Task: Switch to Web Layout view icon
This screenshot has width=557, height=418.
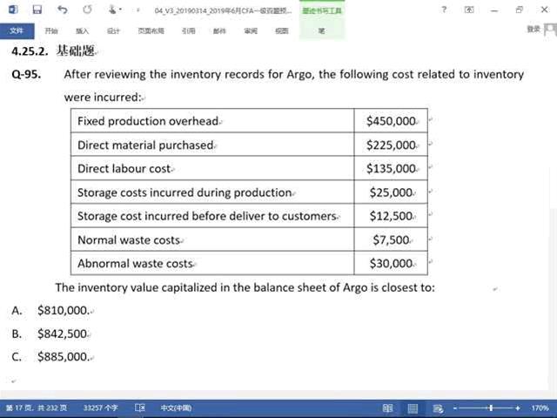Action: (x=438, y=408)
